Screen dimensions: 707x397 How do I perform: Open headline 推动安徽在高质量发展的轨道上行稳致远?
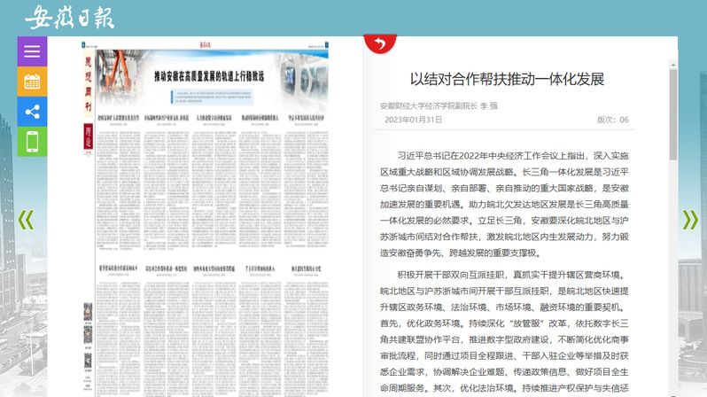pos(209,76)
